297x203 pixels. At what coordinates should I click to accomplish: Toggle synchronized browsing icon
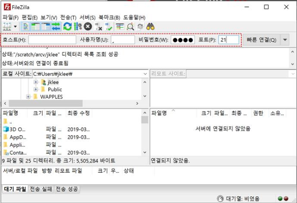[140, 26]
